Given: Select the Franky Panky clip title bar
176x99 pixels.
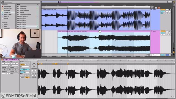Looking at the screenshot, I should (x=96, y=10).
